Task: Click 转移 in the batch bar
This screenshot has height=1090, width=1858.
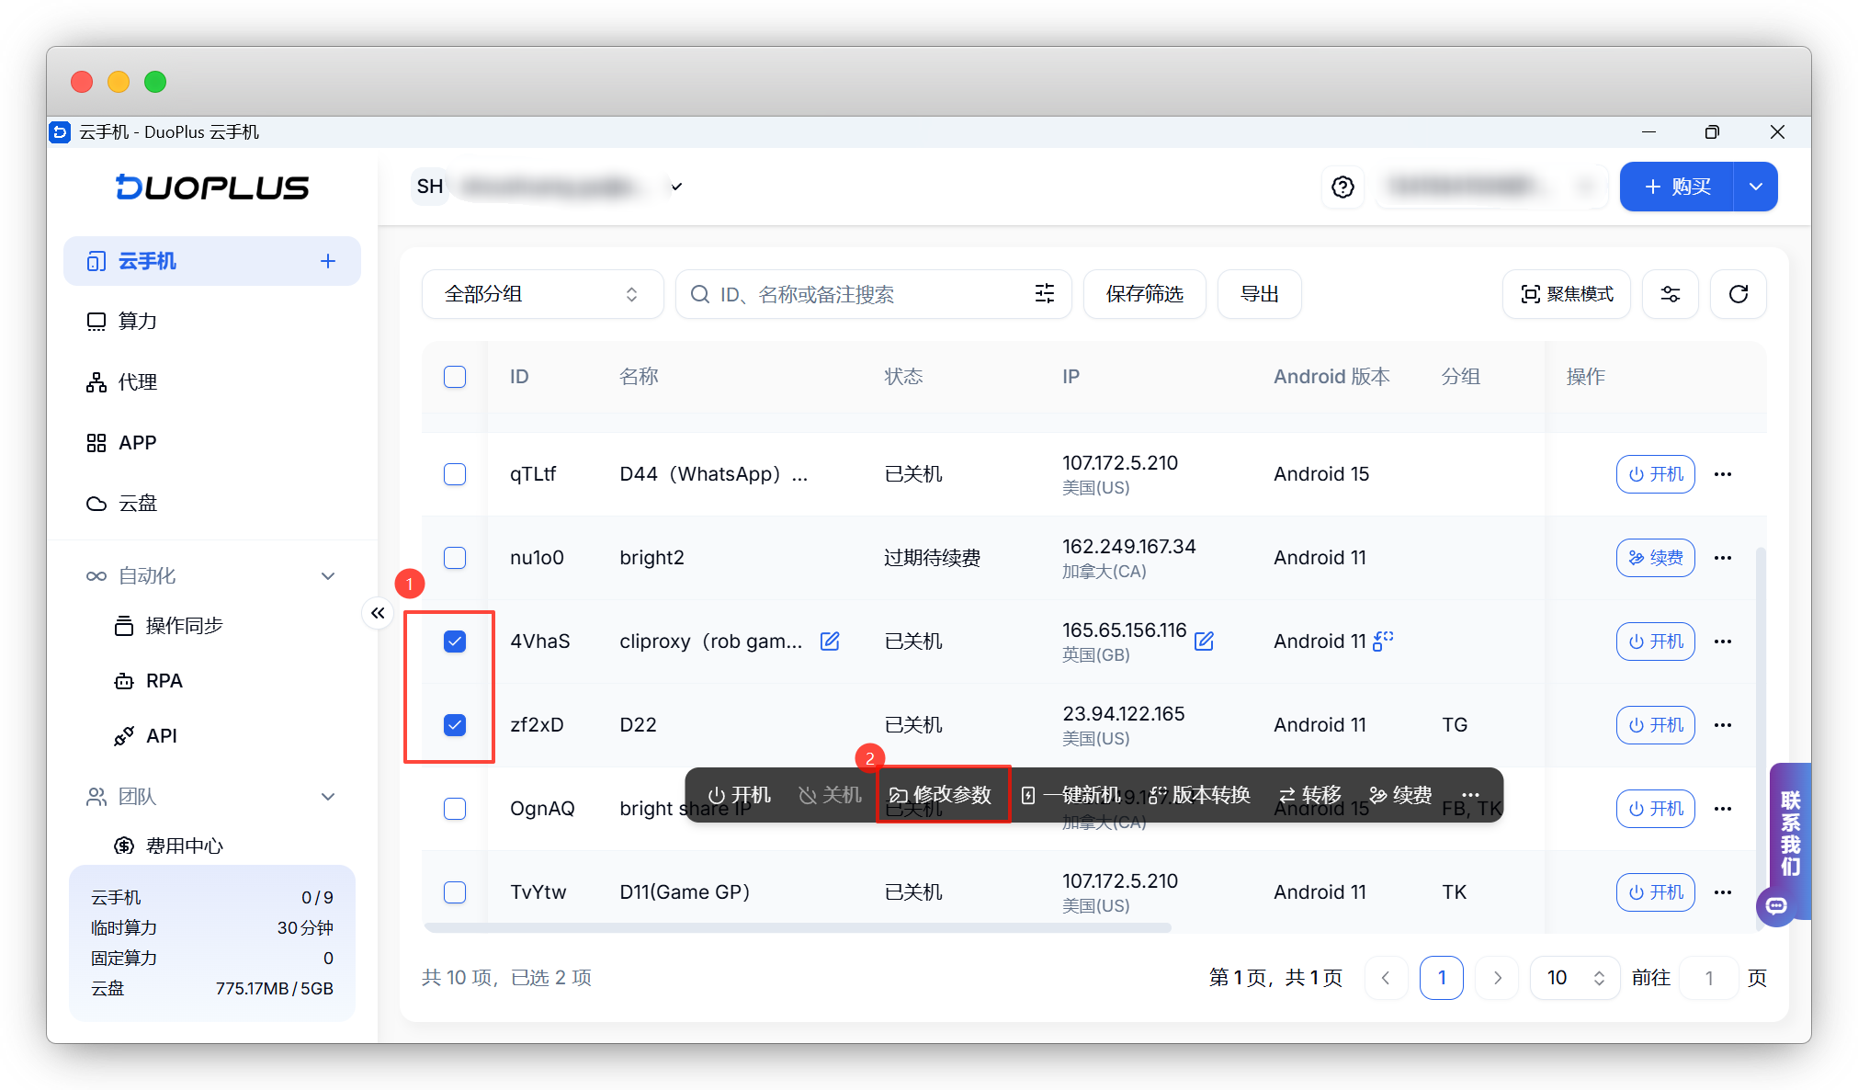Action: coord(1310,795)
